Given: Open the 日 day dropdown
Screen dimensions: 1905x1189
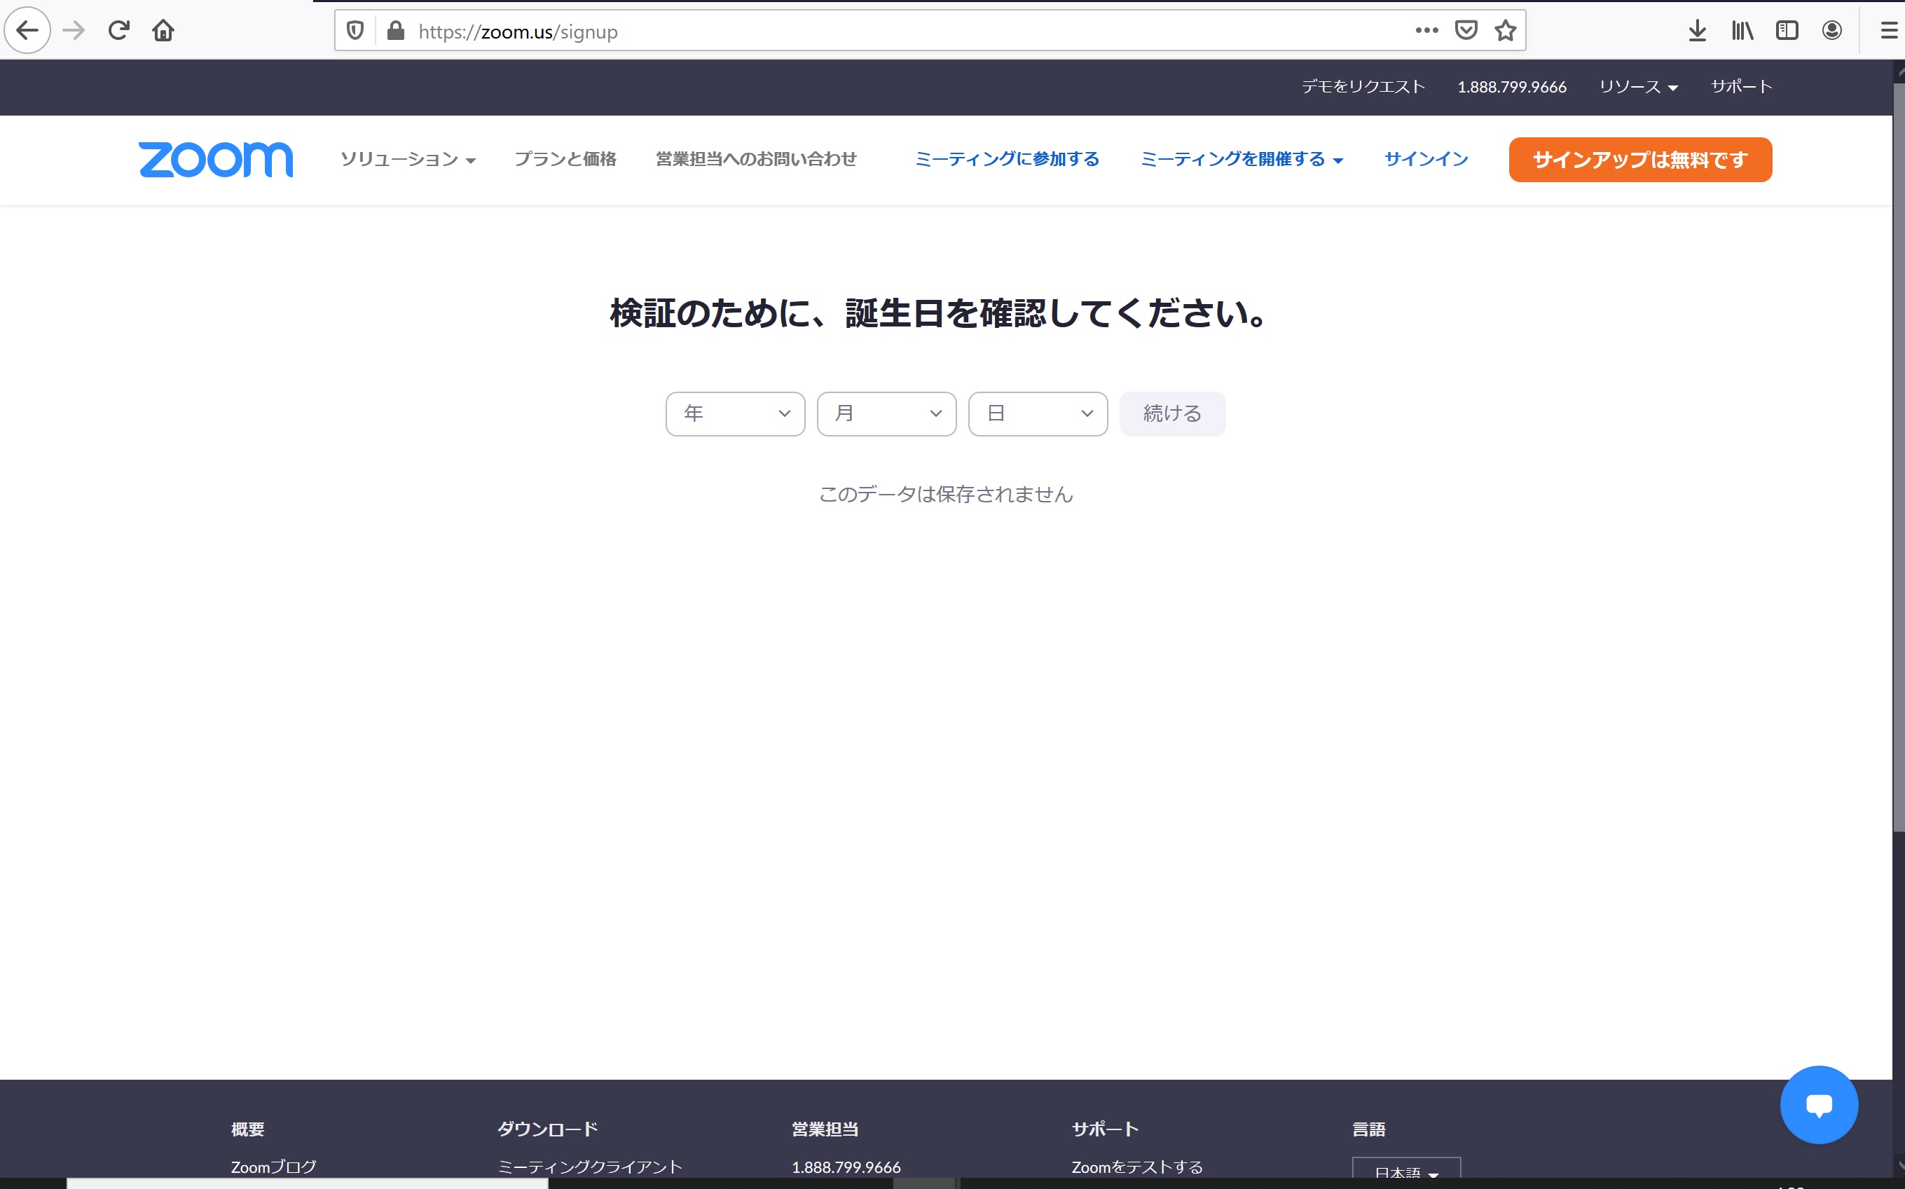Looking at the screenshot, I should click(x=1038, y=413).
